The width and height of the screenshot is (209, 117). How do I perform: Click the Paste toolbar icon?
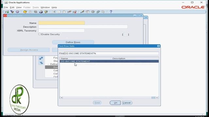tap(64, 12)
